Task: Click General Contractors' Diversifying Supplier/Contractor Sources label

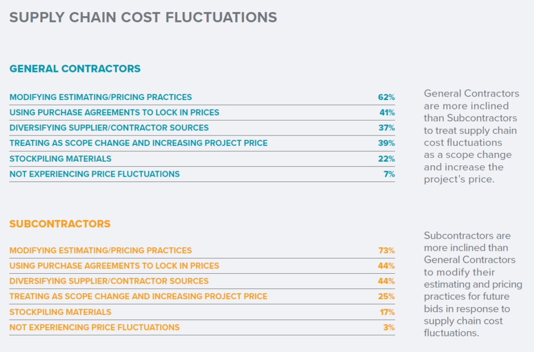Action: (x=109, y=128)
